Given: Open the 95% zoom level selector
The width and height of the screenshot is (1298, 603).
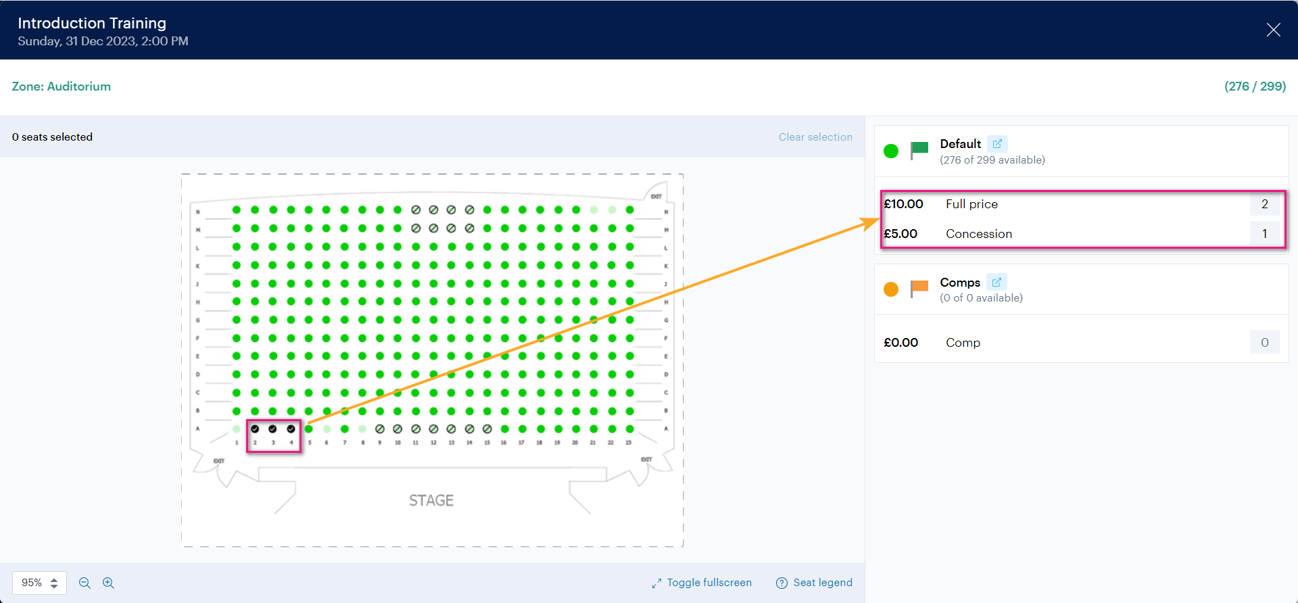Looking at the screenshot, I should (x=39, y=583).
